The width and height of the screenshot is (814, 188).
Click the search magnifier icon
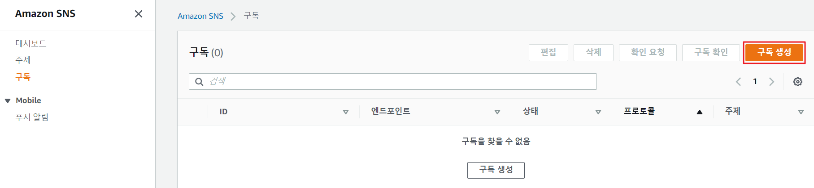tap(199, 82)
